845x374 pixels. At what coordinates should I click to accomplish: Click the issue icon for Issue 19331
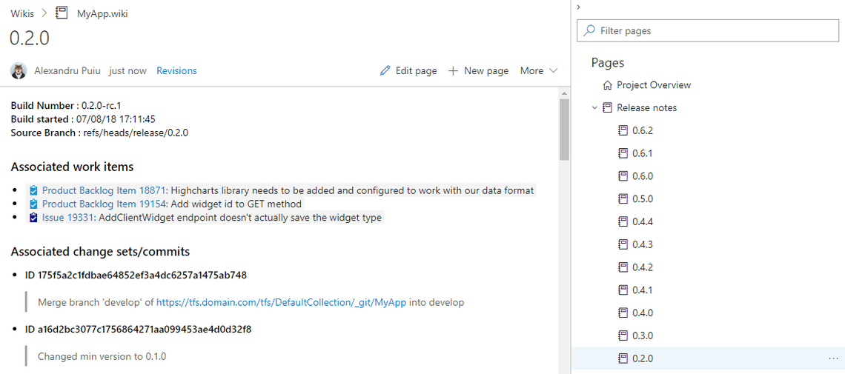point(33,218)
